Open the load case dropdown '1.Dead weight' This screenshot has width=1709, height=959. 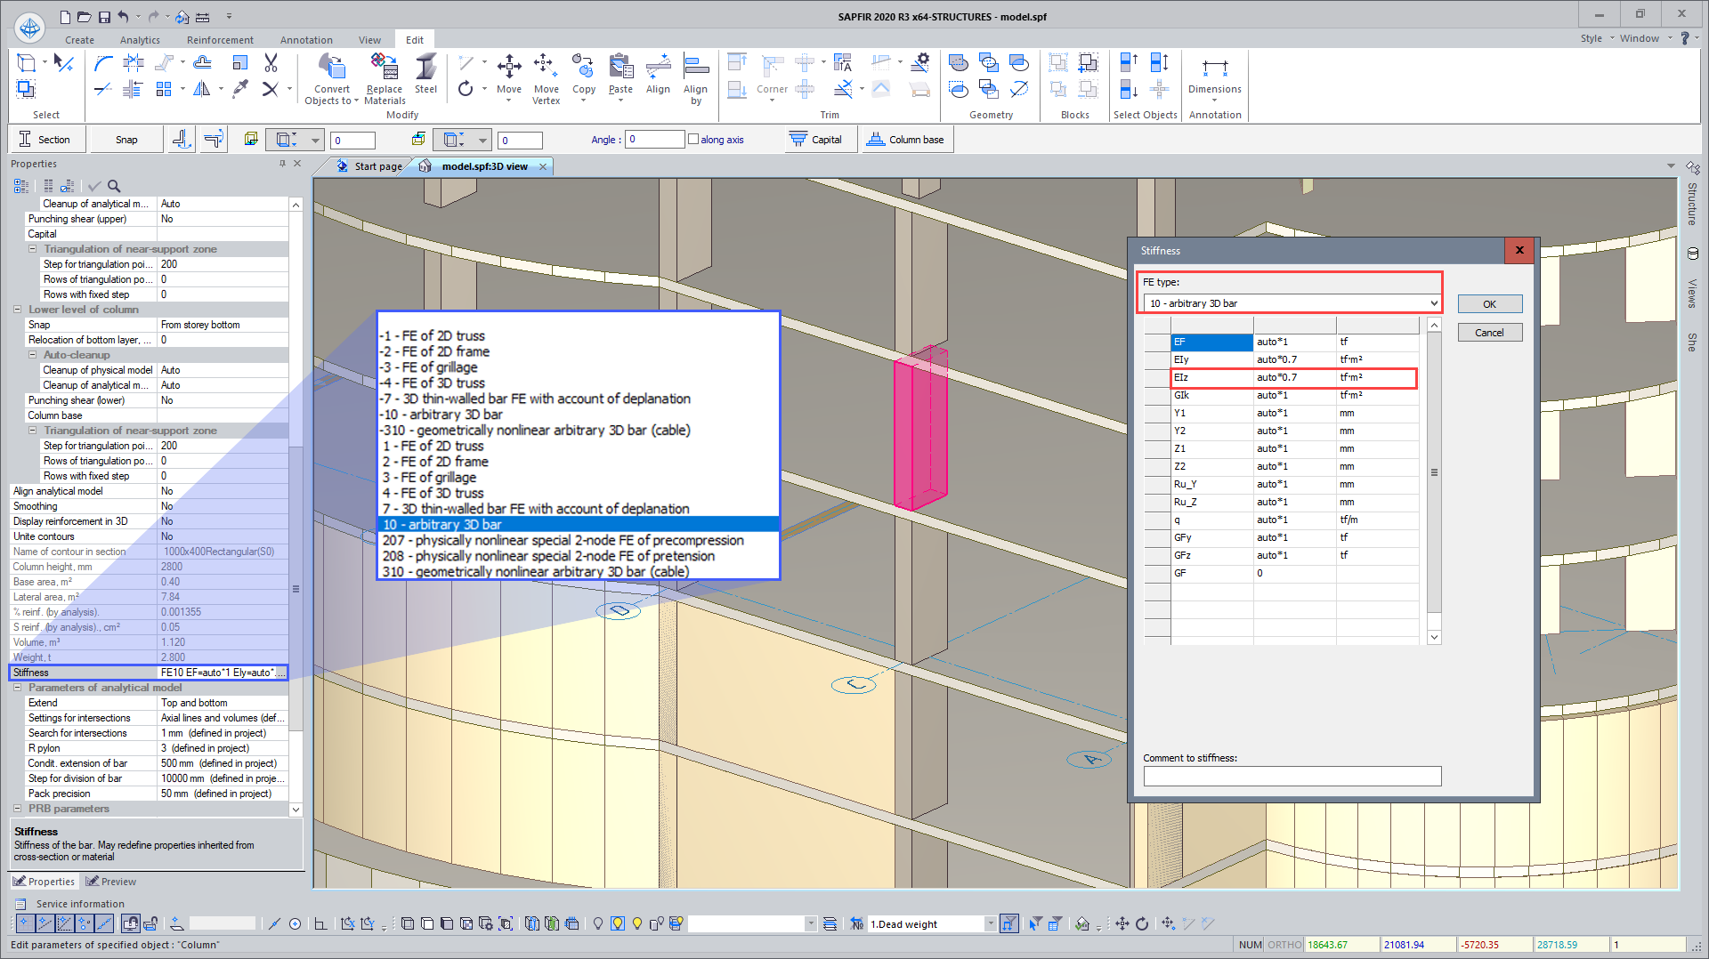[990, 924]
